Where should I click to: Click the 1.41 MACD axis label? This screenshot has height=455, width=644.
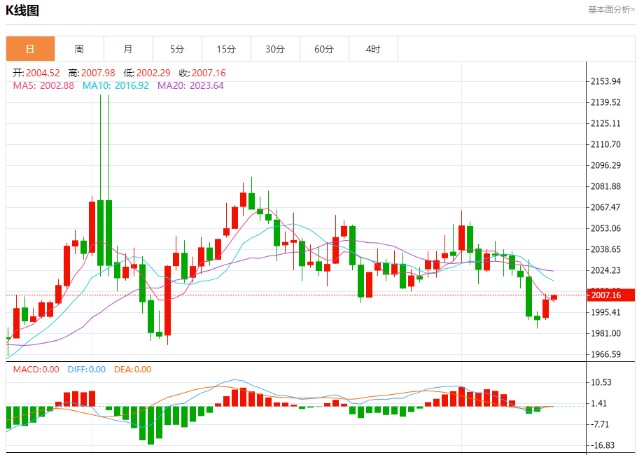point(598,403)
